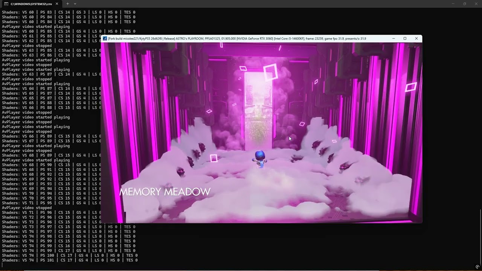Close the ASTRO's PLAYROOM game window
Viewport: 482px width, 271px height.
(416, 38)
